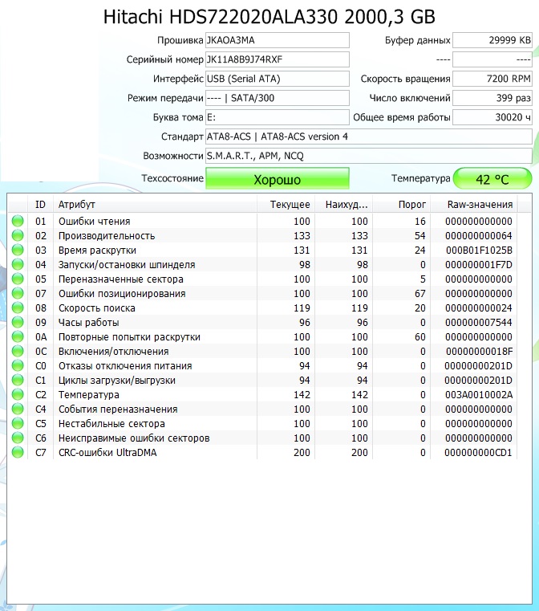539x611 pixels.
Task: Click the status icon for CRC-ошибки UltraDMA
Action: 18,452
